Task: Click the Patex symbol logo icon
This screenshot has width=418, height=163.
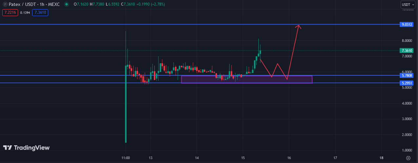Action: 5,4
